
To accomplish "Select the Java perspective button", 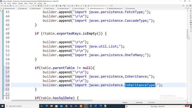I will (190, 6).
